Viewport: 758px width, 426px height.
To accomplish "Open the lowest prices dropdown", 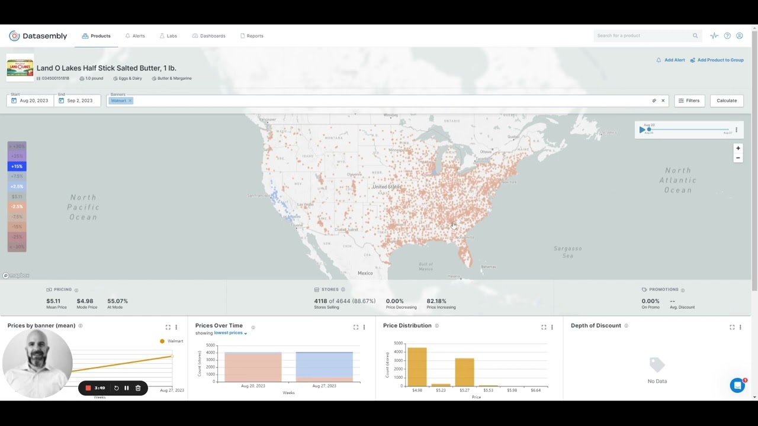I will (230, 333).
